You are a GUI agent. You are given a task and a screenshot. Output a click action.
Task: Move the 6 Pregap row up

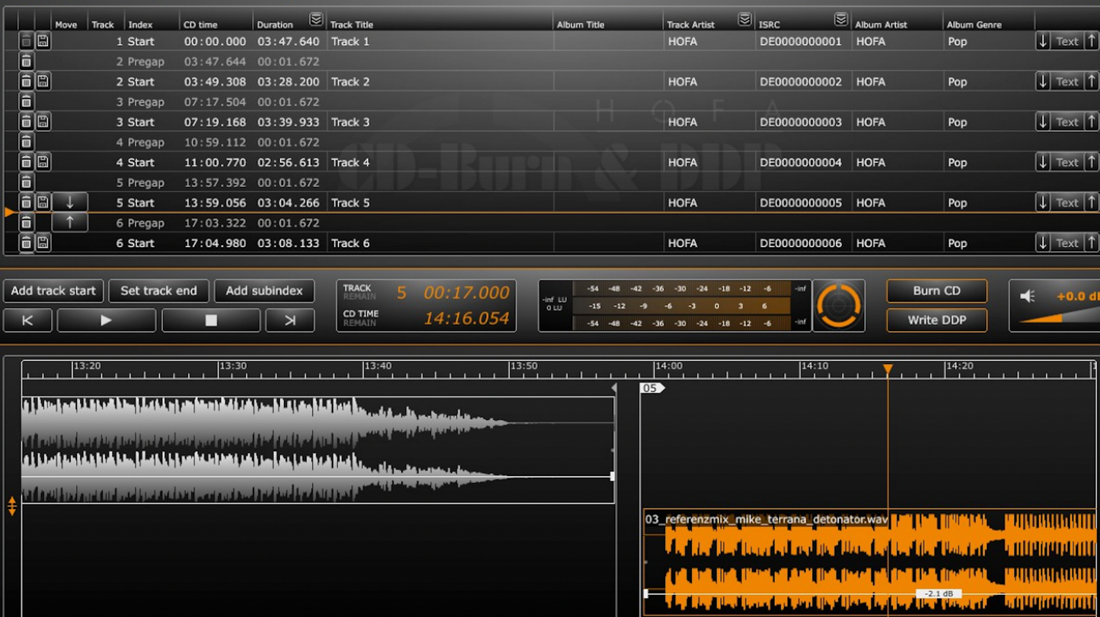[x=69, y=223]
